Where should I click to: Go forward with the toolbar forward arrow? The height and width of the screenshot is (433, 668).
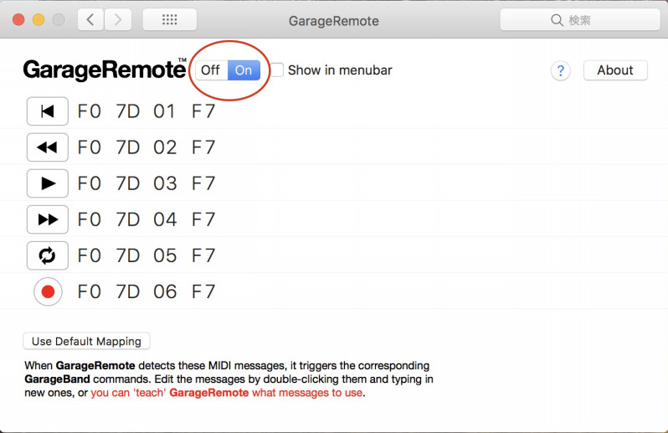click(x=118, y=20)
